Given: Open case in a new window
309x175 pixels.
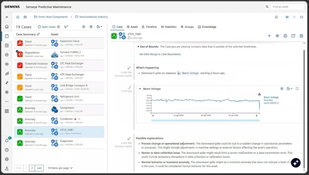Looking at the screenshot, I should tap(293, 36).
